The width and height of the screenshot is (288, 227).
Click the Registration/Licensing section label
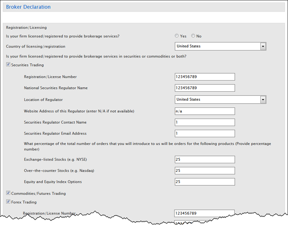pyautogui.click(x=26, y=28)
